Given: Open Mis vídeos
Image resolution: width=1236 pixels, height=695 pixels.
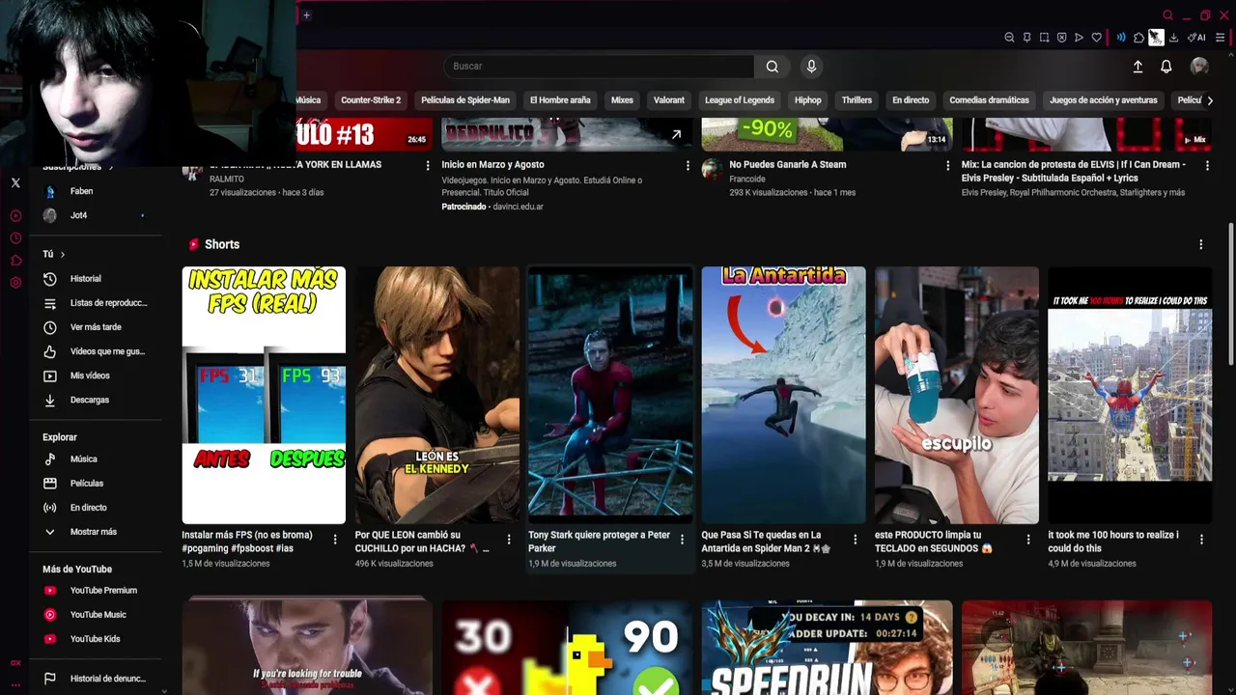Looking at the screenshot, I should click(x=97, y=375).
